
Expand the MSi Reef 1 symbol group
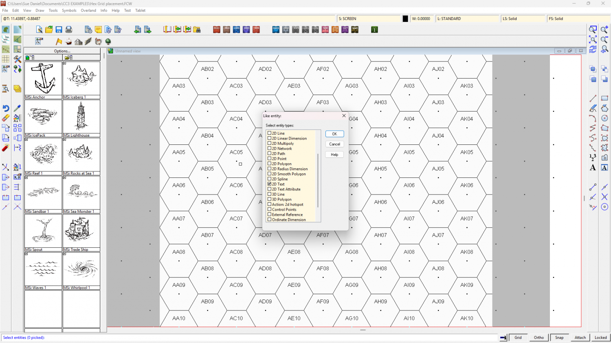click(26, 140)
